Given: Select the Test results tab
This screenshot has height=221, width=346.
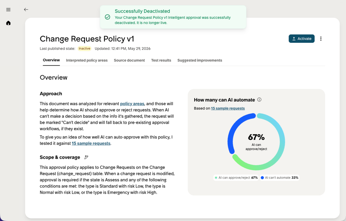Looking at the screenshot, I should (161, 60).
